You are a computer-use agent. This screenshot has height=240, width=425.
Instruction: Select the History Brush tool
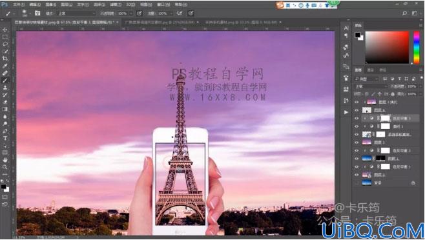coord(5,95)
